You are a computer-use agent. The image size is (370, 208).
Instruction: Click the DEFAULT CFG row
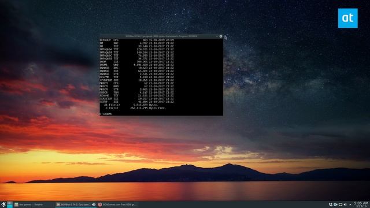pyautogui.click(x=137, y=40)
